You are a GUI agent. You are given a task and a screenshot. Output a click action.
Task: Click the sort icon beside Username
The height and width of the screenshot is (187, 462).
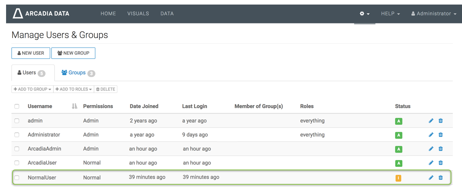[74, 106]
